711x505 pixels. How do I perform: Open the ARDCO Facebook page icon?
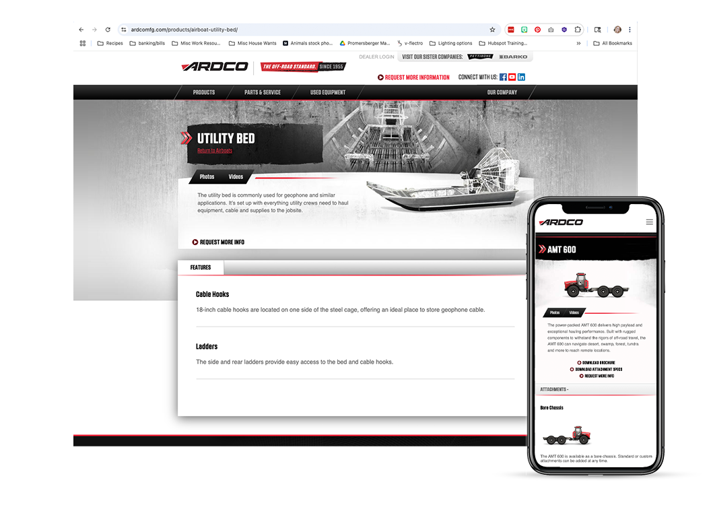(503, 77)
